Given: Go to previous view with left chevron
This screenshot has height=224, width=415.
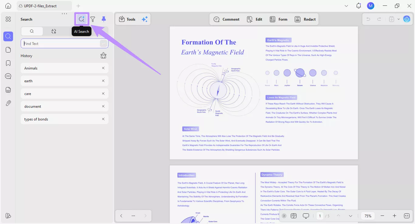Looking at the screenshot, I should 121,216.
